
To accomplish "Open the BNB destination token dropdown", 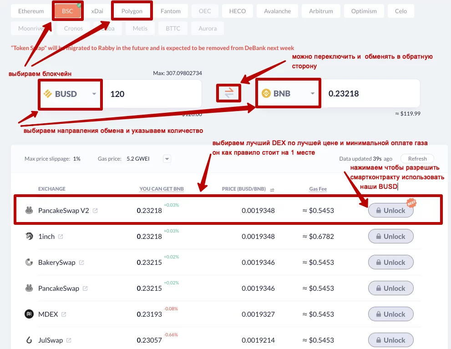I will [288, 93].
